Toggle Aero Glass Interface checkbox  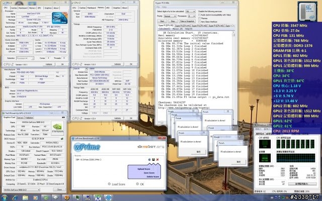click(200, 22)
